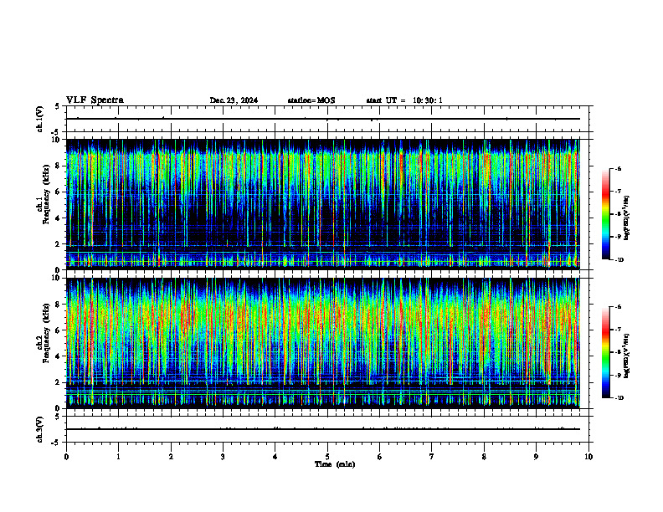Click the "start UT = 10:30: 1" text
The height and width of the screenshot is (512, 663).
(x=404, y=100)
